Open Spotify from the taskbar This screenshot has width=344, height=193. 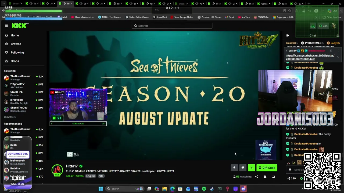coord(204,189)
